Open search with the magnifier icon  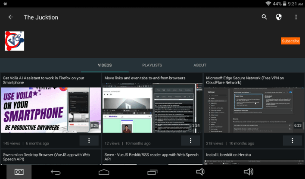pos(264,17)
